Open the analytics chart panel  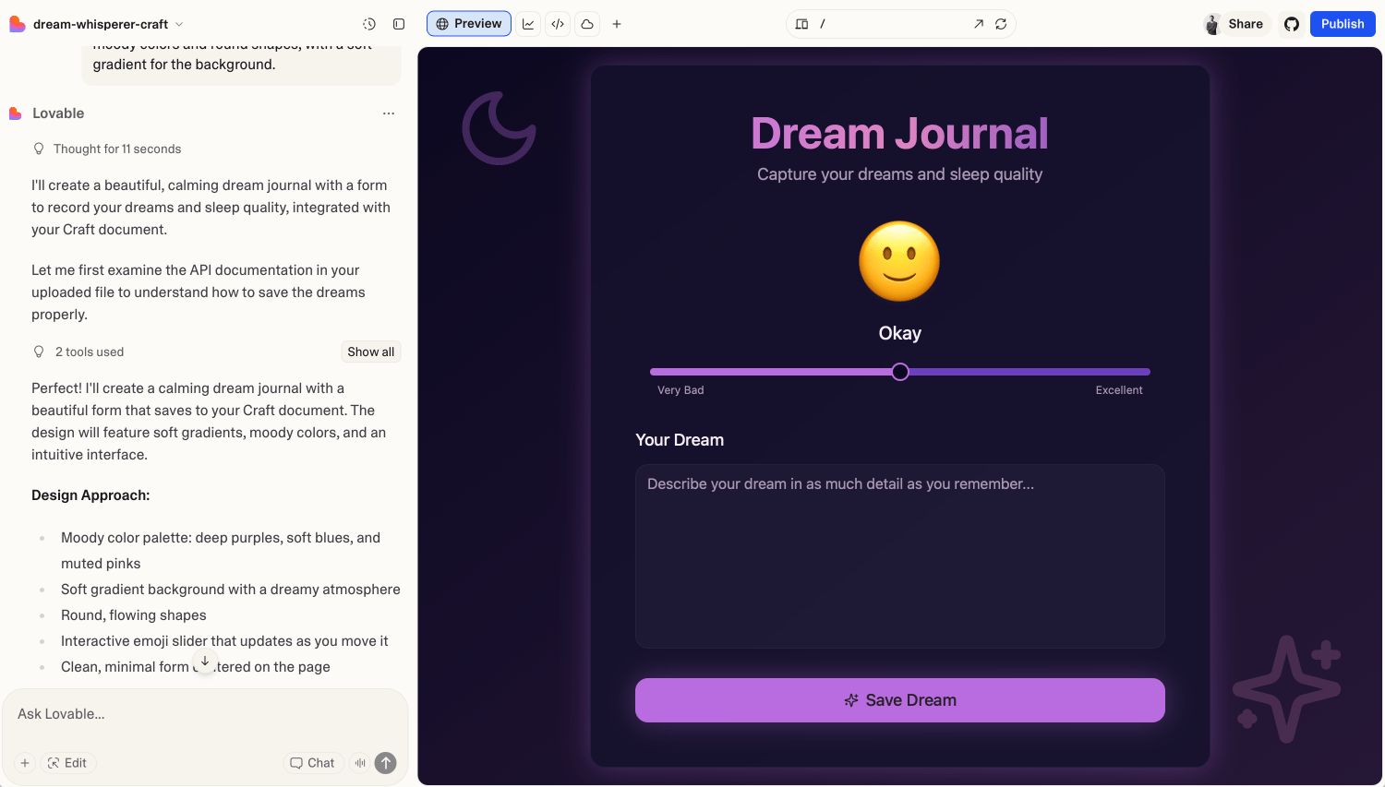(x=528, y=23)
